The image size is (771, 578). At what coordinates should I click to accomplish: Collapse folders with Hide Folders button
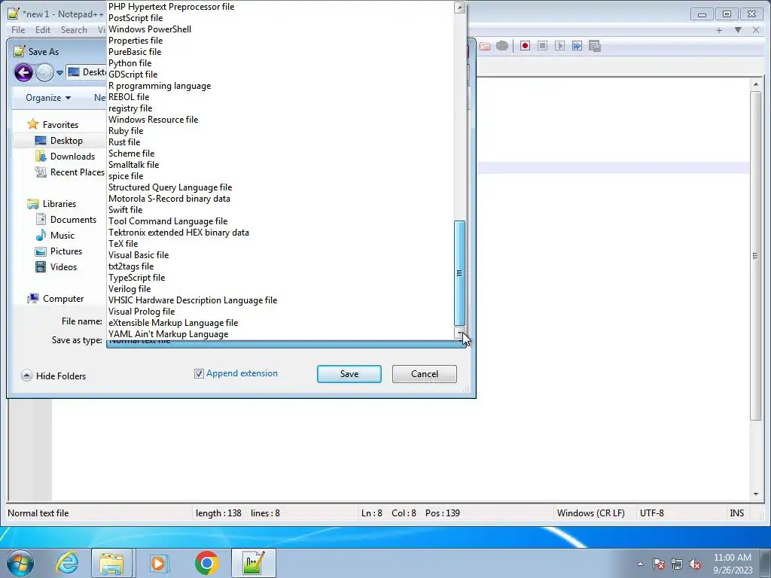tap(53, 376)
